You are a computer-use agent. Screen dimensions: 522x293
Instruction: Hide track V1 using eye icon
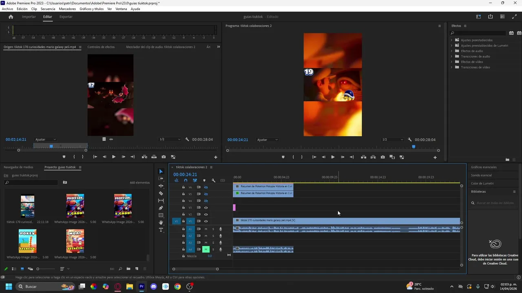(206, 221)
